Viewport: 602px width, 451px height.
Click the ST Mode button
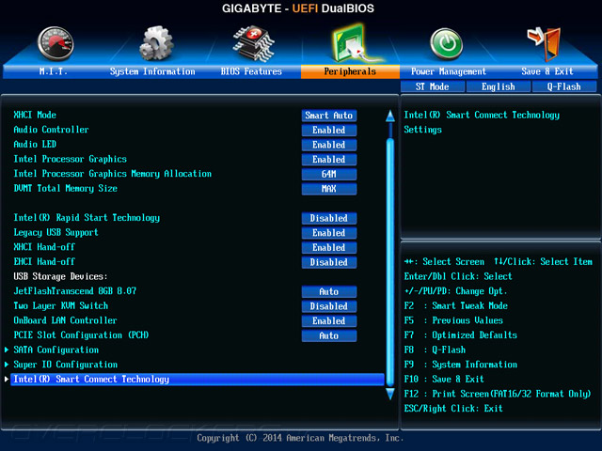point(433,86)
